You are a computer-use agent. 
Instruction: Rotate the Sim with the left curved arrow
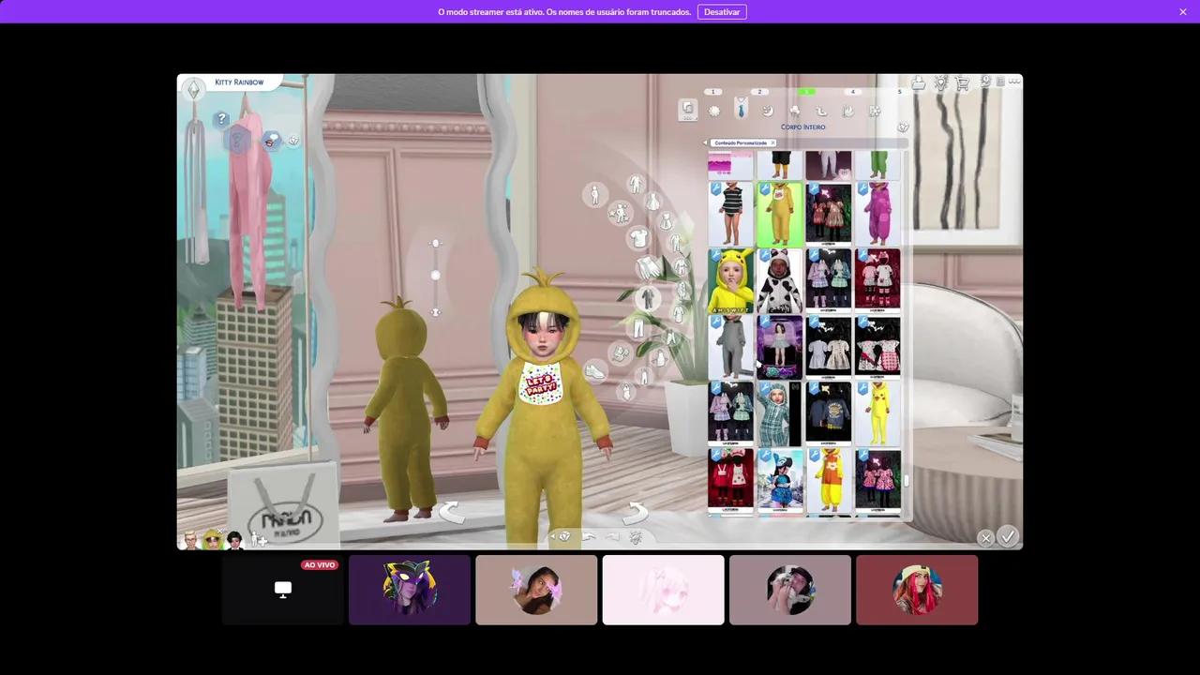click(451, 512)
